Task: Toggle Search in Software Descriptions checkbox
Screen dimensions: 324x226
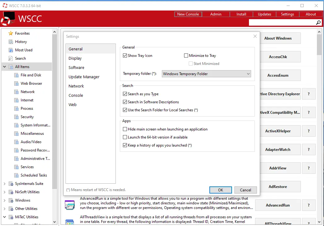Action: click(125, 102)
